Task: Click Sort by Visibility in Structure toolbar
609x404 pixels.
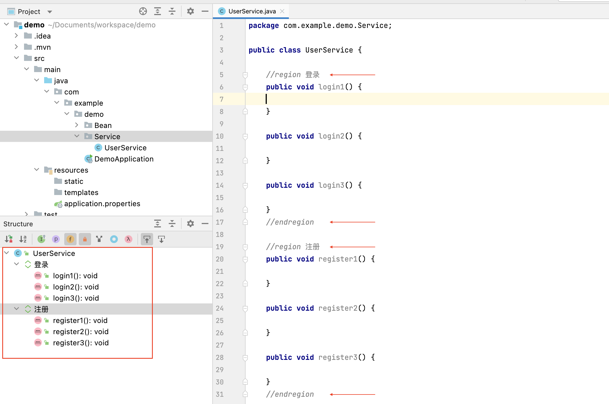Action: click(x=9, y=239)
